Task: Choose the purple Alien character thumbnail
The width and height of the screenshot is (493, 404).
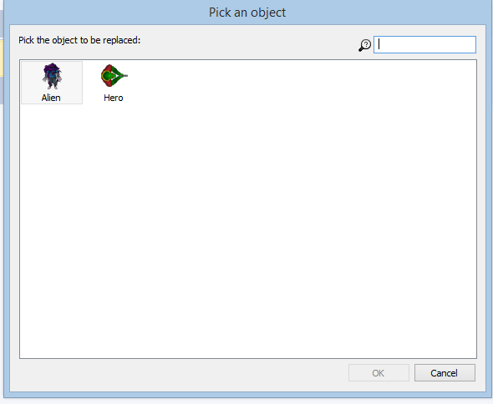Action: 52,76
